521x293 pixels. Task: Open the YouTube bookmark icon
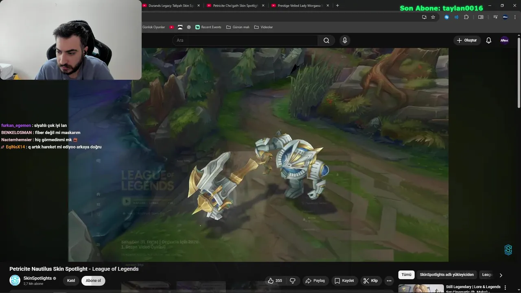[172, 27]
